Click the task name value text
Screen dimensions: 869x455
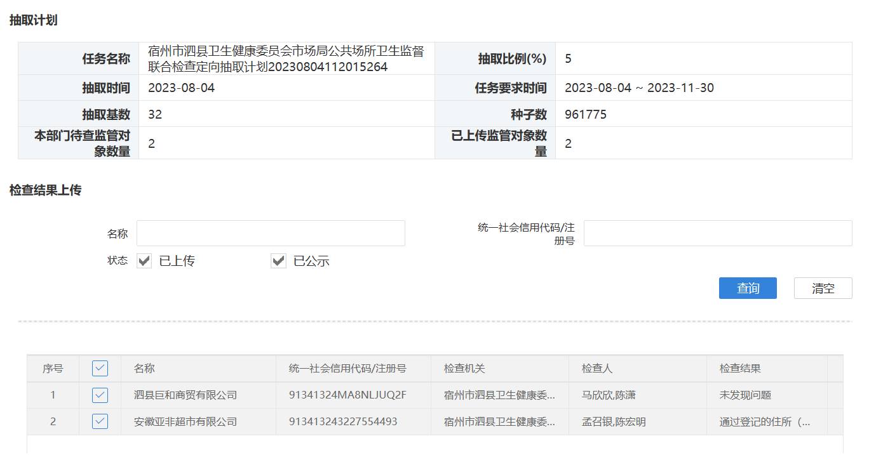286,58
